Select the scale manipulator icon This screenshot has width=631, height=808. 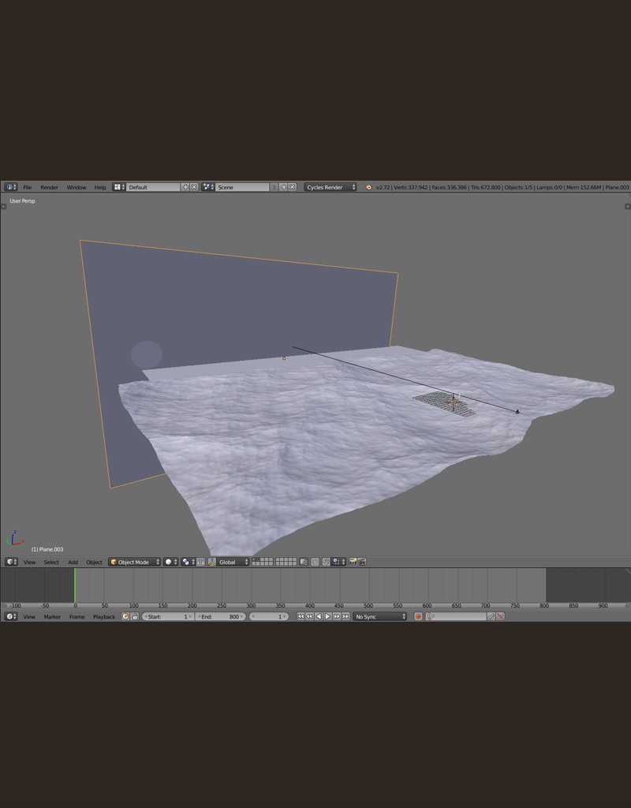point(214,561)
